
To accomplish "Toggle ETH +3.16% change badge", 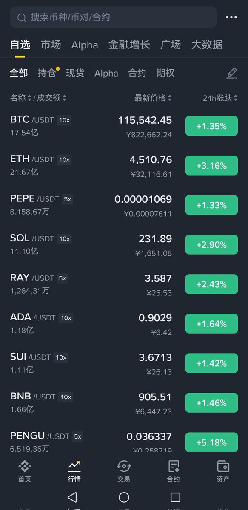I will (x=211, y=166).
